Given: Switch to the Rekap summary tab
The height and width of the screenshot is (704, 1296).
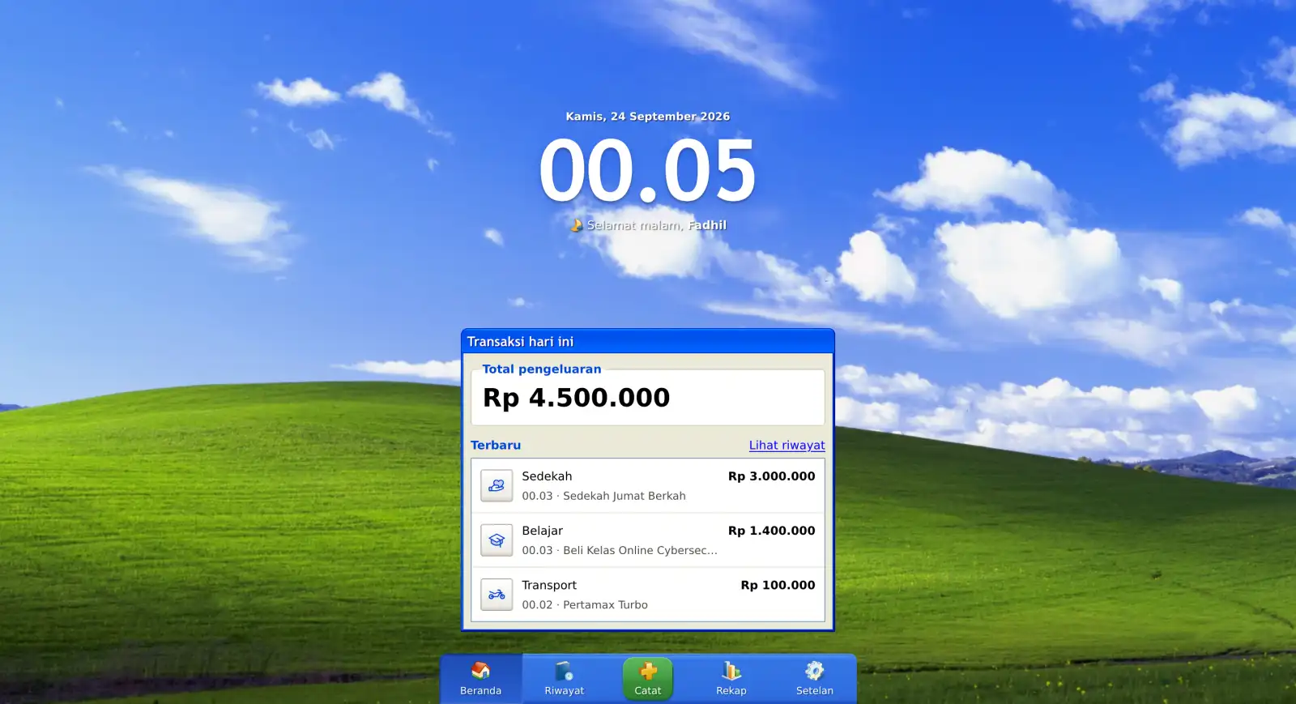Looking at the screenshot, I should click(731, 679).
